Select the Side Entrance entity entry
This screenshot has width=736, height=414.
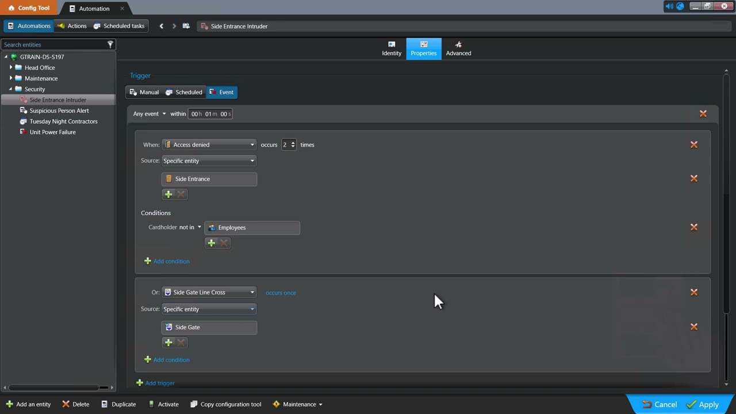coord(209,179)
